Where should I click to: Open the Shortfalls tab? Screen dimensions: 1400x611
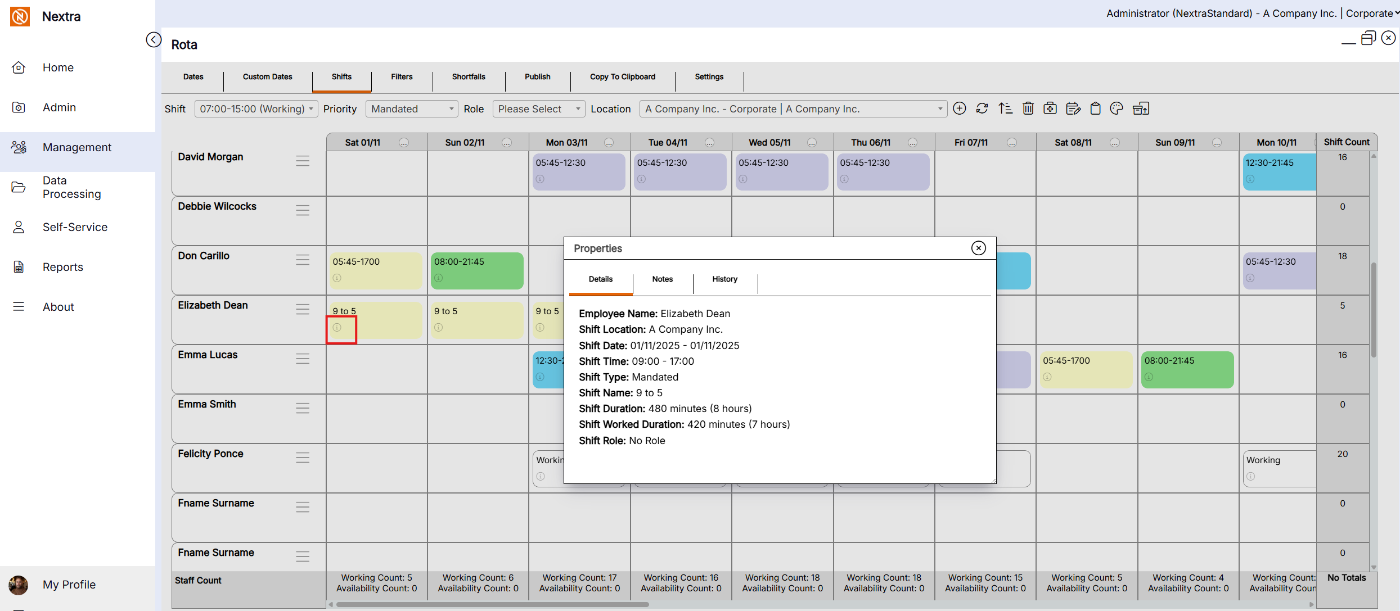coord(468,77)
